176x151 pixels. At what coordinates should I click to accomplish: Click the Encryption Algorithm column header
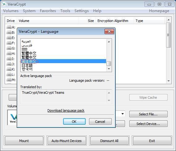point(115,21)
